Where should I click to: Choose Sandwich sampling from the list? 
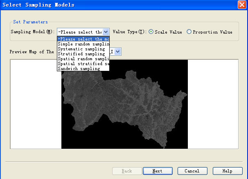83,68
